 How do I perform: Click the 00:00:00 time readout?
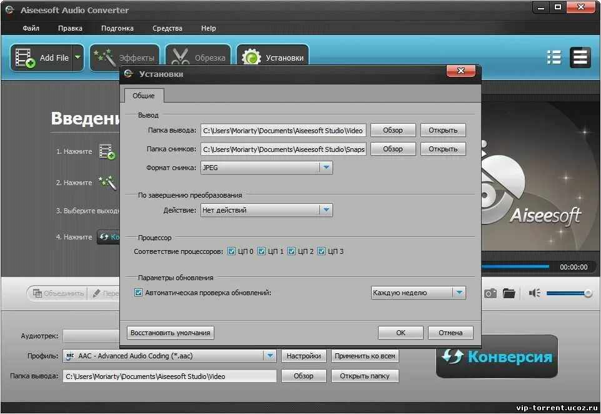(x=574, y=267)
